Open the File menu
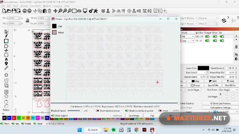Viewport: 239px width, 134px height. 3,6
